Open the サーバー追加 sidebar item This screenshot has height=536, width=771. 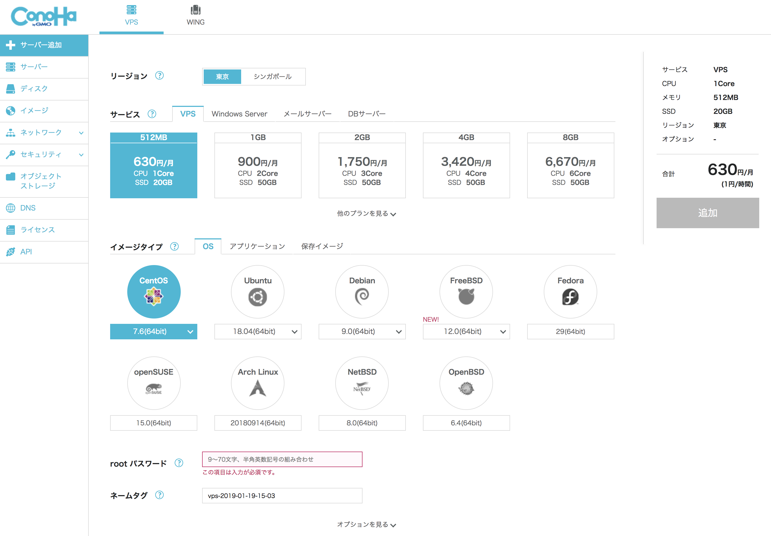[x=44, y=45]
